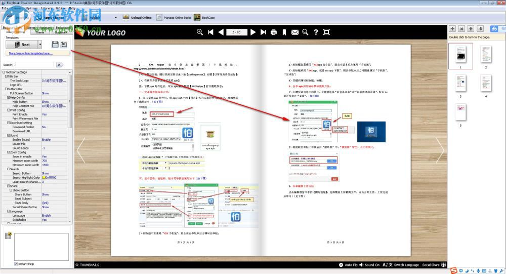Click the left page-turn arrow on the book
This screenshot has width=506, height=274.
(x=81, y=150)
